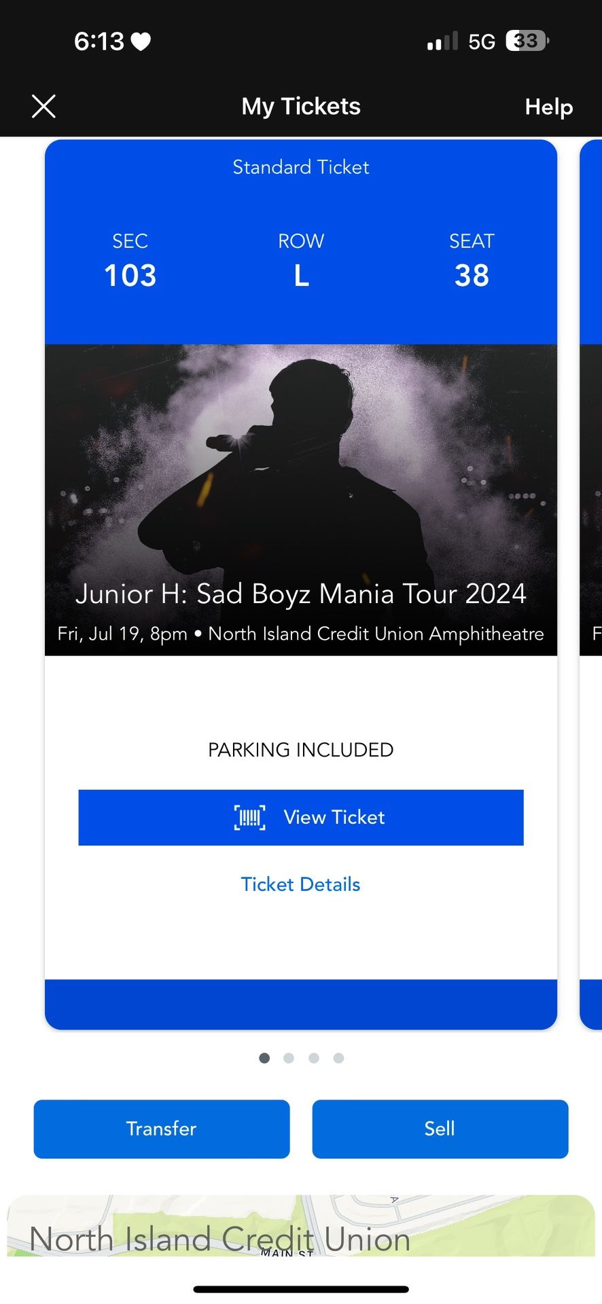
Task: Open Ticket Details link
Action: click(x=300, y=884)
